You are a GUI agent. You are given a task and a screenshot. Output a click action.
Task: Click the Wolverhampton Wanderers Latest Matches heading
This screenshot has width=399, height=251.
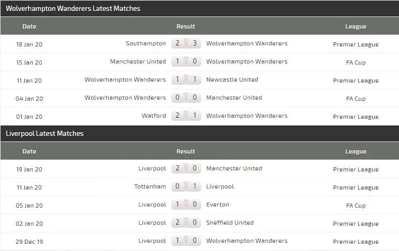pyautogui.click(x=73, y=9)
